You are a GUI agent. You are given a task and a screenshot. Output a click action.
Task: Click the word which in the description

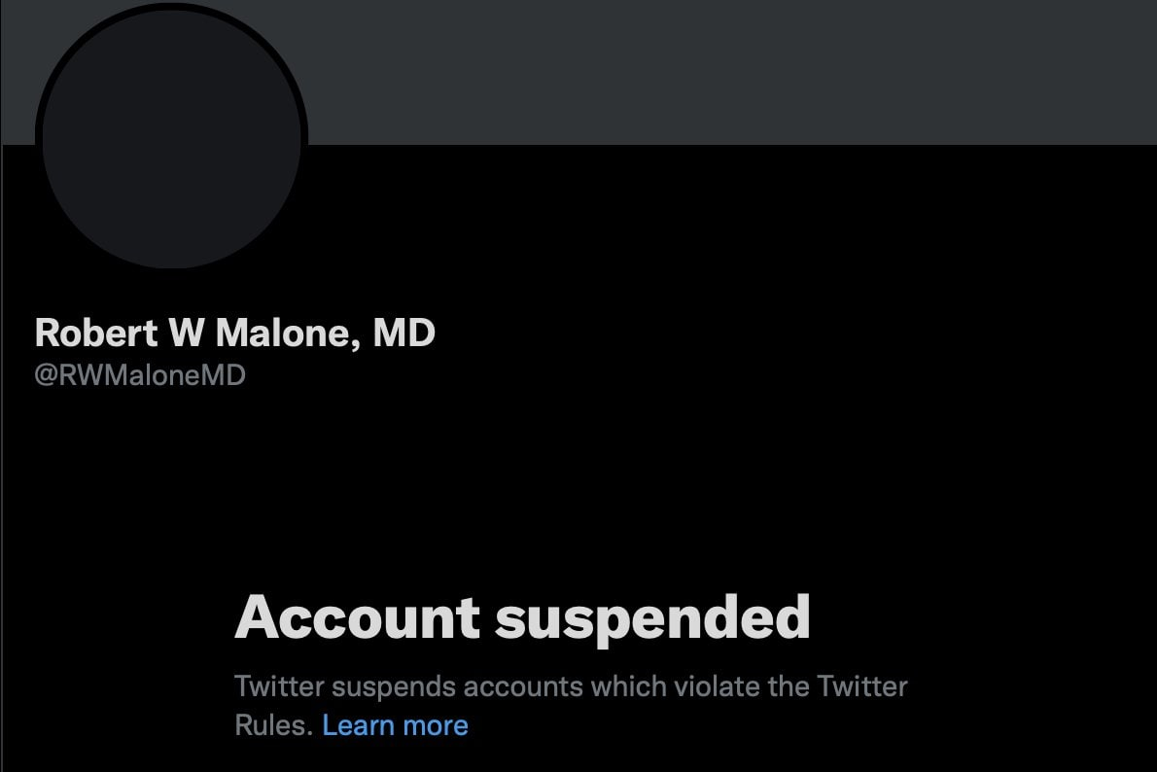[x=629, y=686]
